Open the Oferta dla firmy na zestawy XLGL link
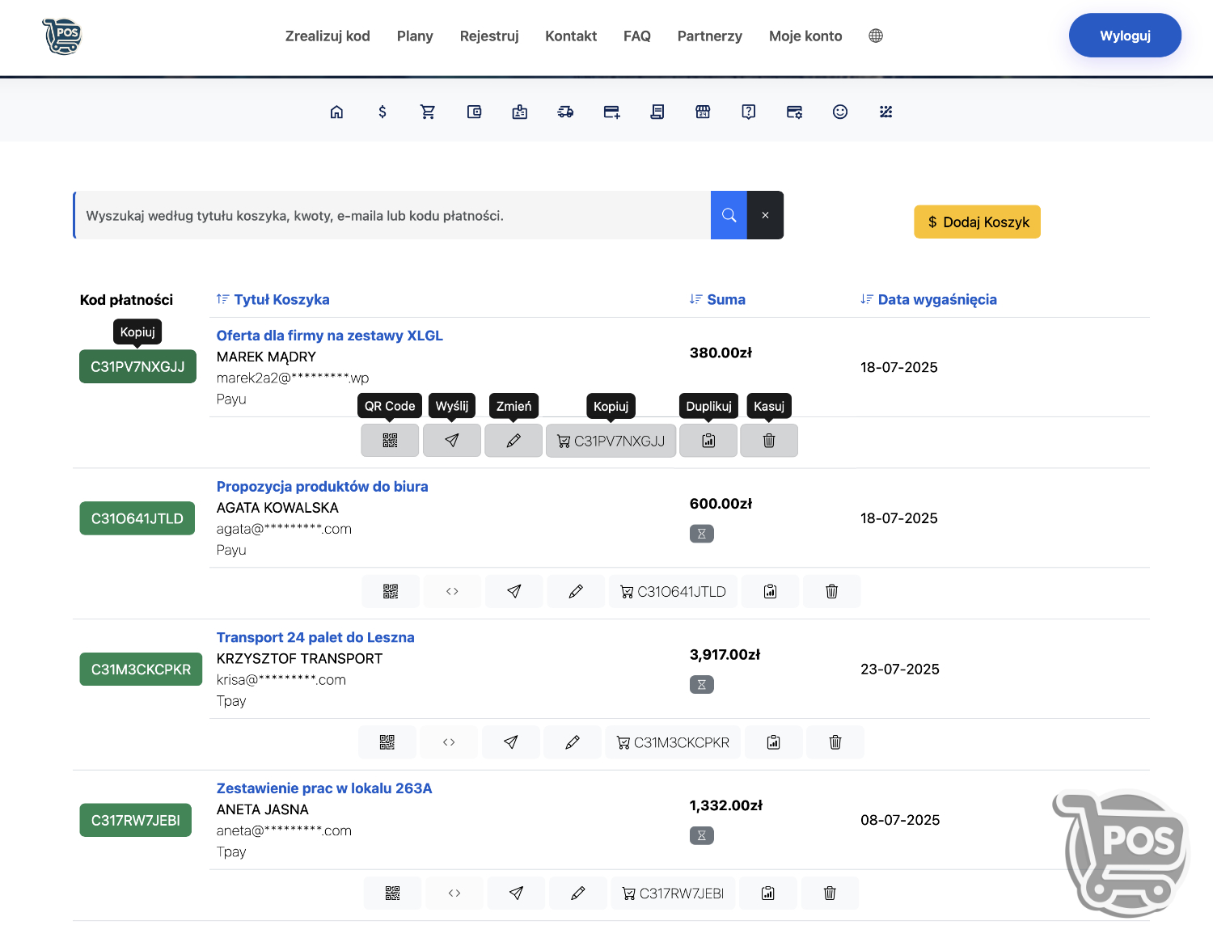Viewport: 1213px width, 938px height. coord(329,336)
